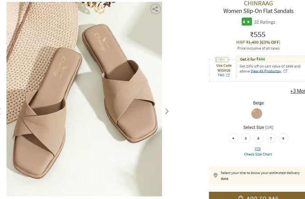The width and height of the screenshot is (305, 199).
Task: Click the share icon on product image
Action: (156, 9)
